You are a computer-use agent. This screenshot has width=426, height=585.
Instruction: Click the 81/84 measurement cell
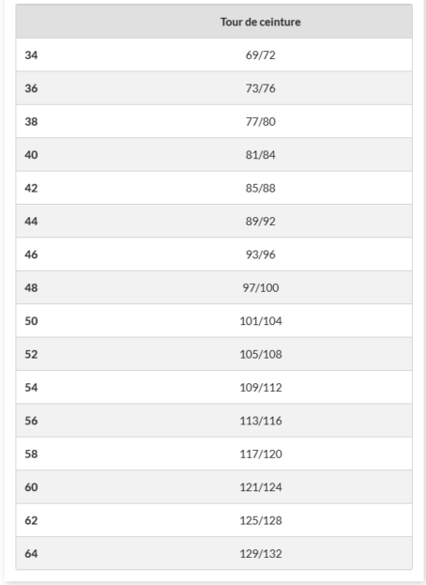click(261, 155)
